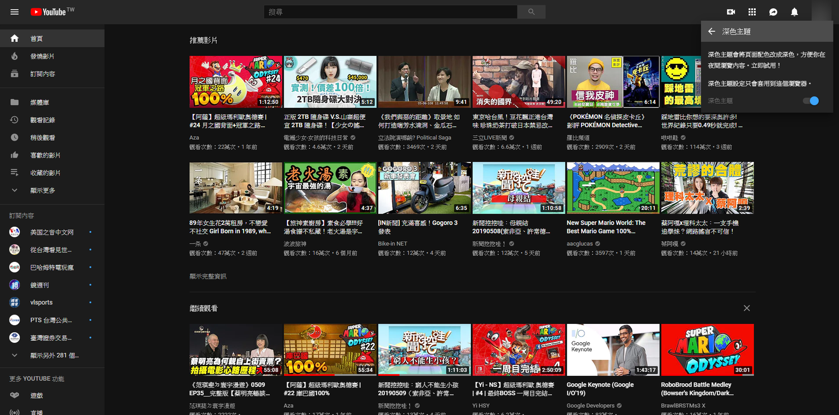839x415 pixels.
Task: Open the 2TB 隨身碟大對決 thumbnail
Action: pos(330,82)
